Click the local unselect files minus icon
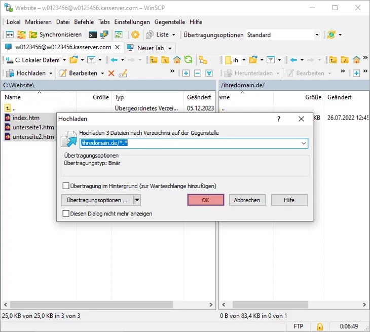The width and height of the screenshot is (370, 332). (197, 73)
